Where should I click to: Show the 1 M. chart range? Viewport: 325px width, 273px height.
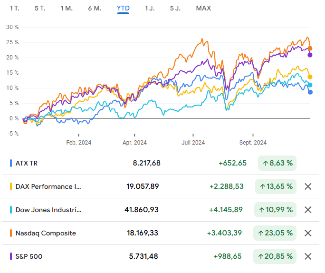tap(67, 9)
